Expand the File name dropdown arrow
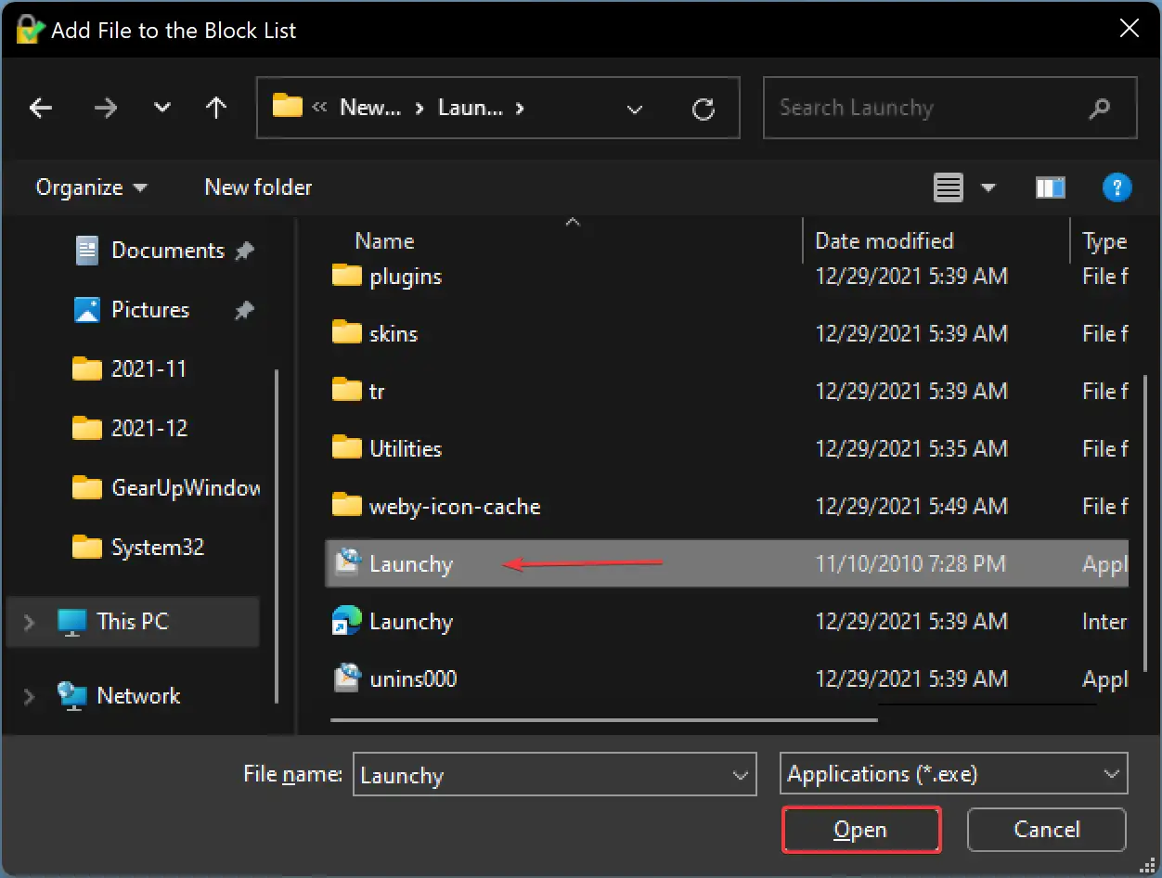This screenshot has width=1162, height=878. 740,775
